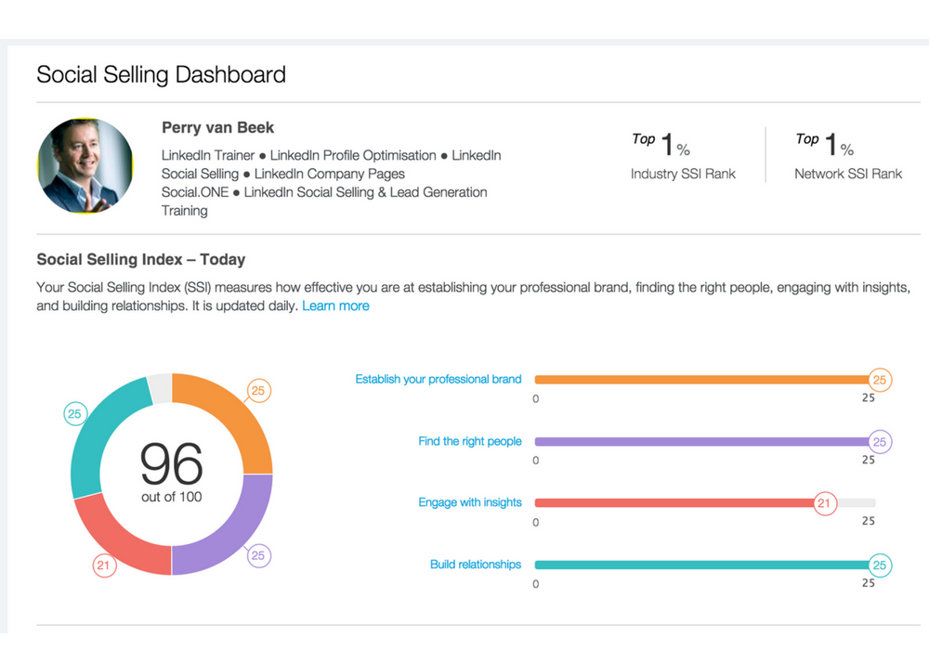The image size is (929, 650).
Task: Click the orange 25 badge beside the donut
Action: (x=258, y=391)
